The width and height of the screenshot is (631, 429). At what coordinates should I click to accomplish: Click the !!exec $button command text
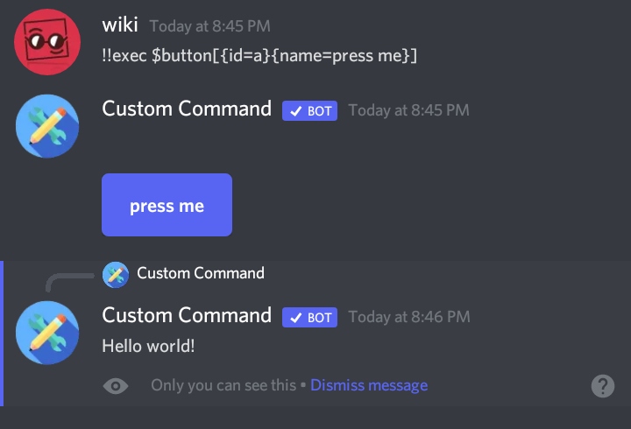pos(259,55)
